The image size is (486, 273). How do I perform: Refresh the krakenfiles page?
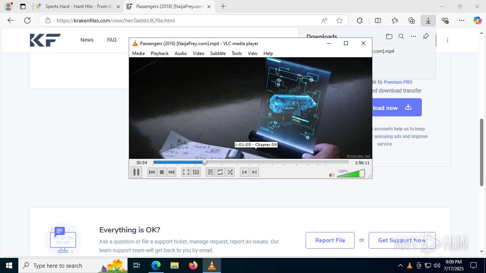[27, 20]
